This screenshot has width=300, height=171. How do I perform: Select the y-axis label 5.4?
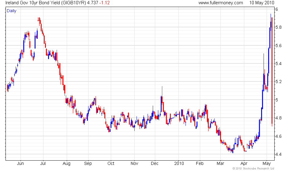tap(278, 64)
